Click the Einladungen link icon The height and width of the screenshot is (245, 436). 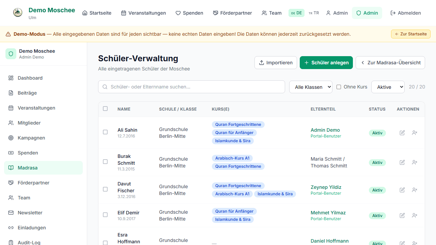click(11, 228)
